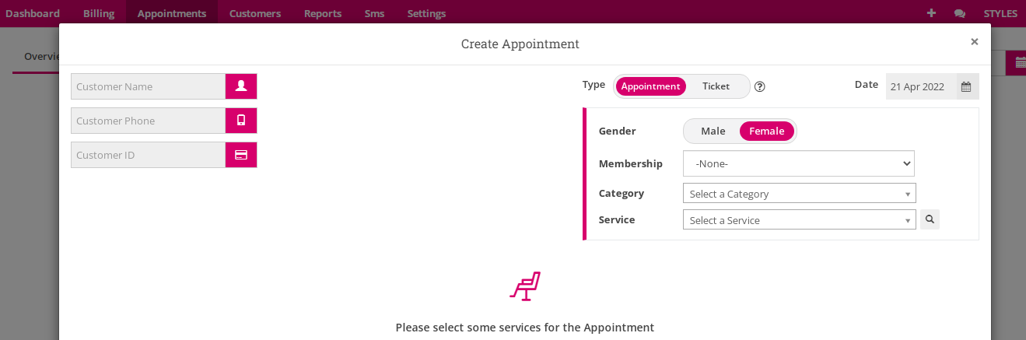The image size is (1026, 340).
Task: Open the STYLES account link
Action: click(1000, 13)
